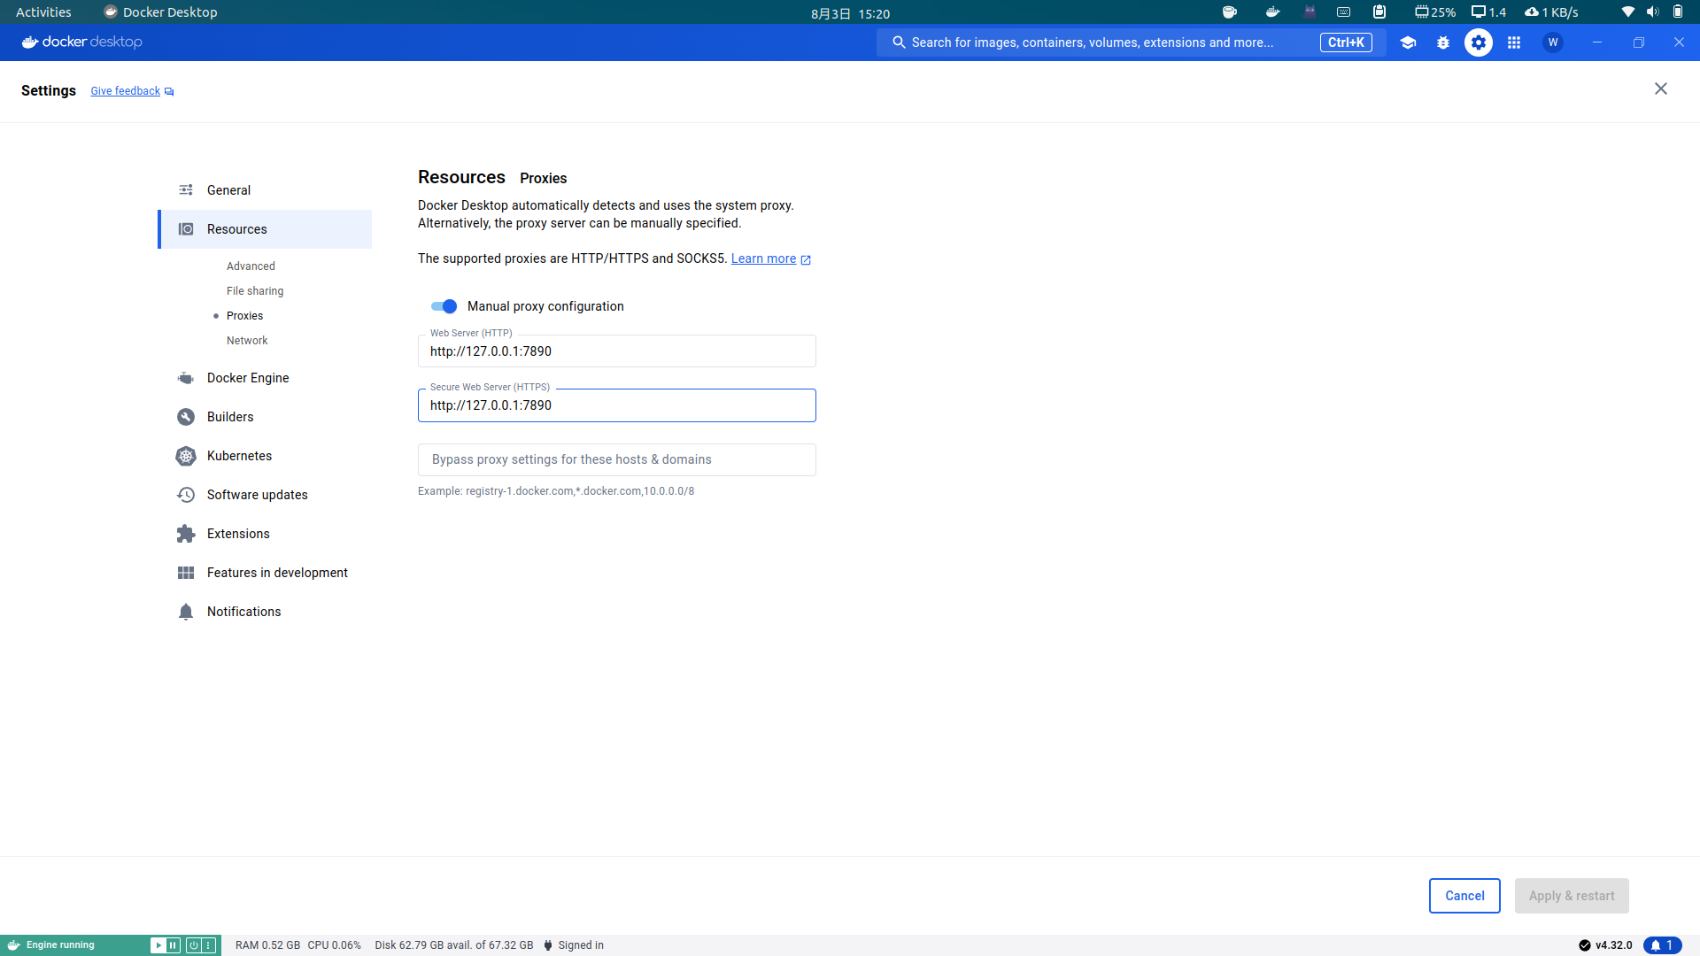The height and width of the screenshot is (956, 1700).
Task: Click the Signed in plug status
Action: point(574,945)
